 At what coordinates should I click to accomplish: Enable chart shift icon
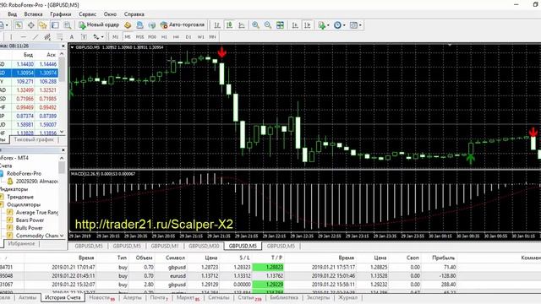307,25
